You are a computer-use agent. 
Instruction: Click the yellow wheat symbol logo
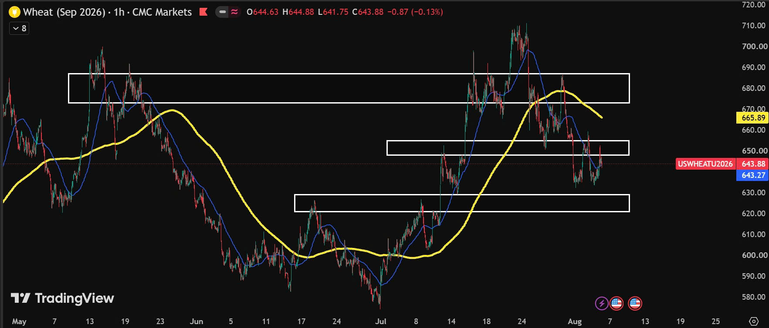click(14, 12)
